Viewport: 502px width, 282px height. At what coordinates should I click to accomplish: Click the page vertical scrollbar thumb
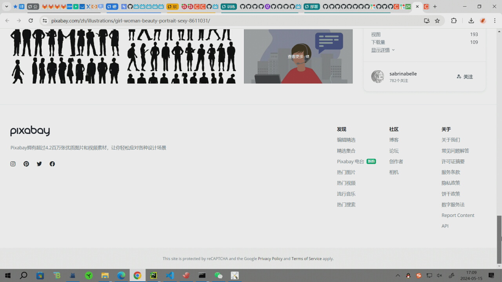pos(499,239)
